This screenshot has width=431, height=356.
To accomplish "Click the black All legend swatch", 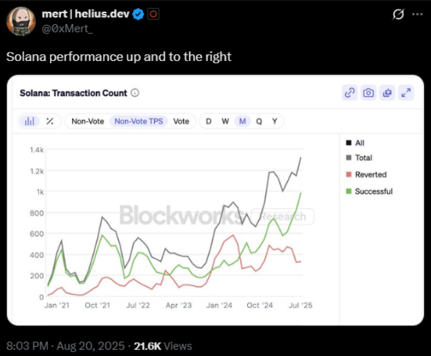I will tap(349, 143).
